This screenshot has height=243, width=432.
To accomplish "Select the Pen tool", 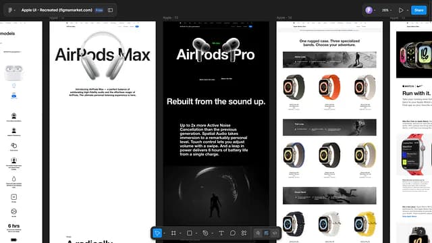I will click(x=205, y=233).
